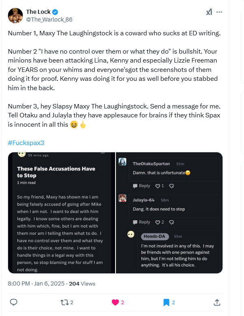The image size is (244, 316).
Task: Click the Hoodz-DA username tag
Action: pyautogui.click(x=155, y=236)
